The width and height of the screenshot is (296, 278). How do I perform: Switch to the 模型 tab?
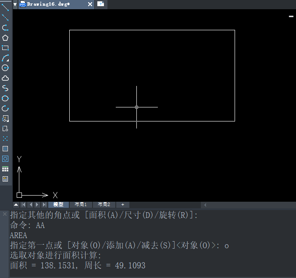[x=58, y=205]
